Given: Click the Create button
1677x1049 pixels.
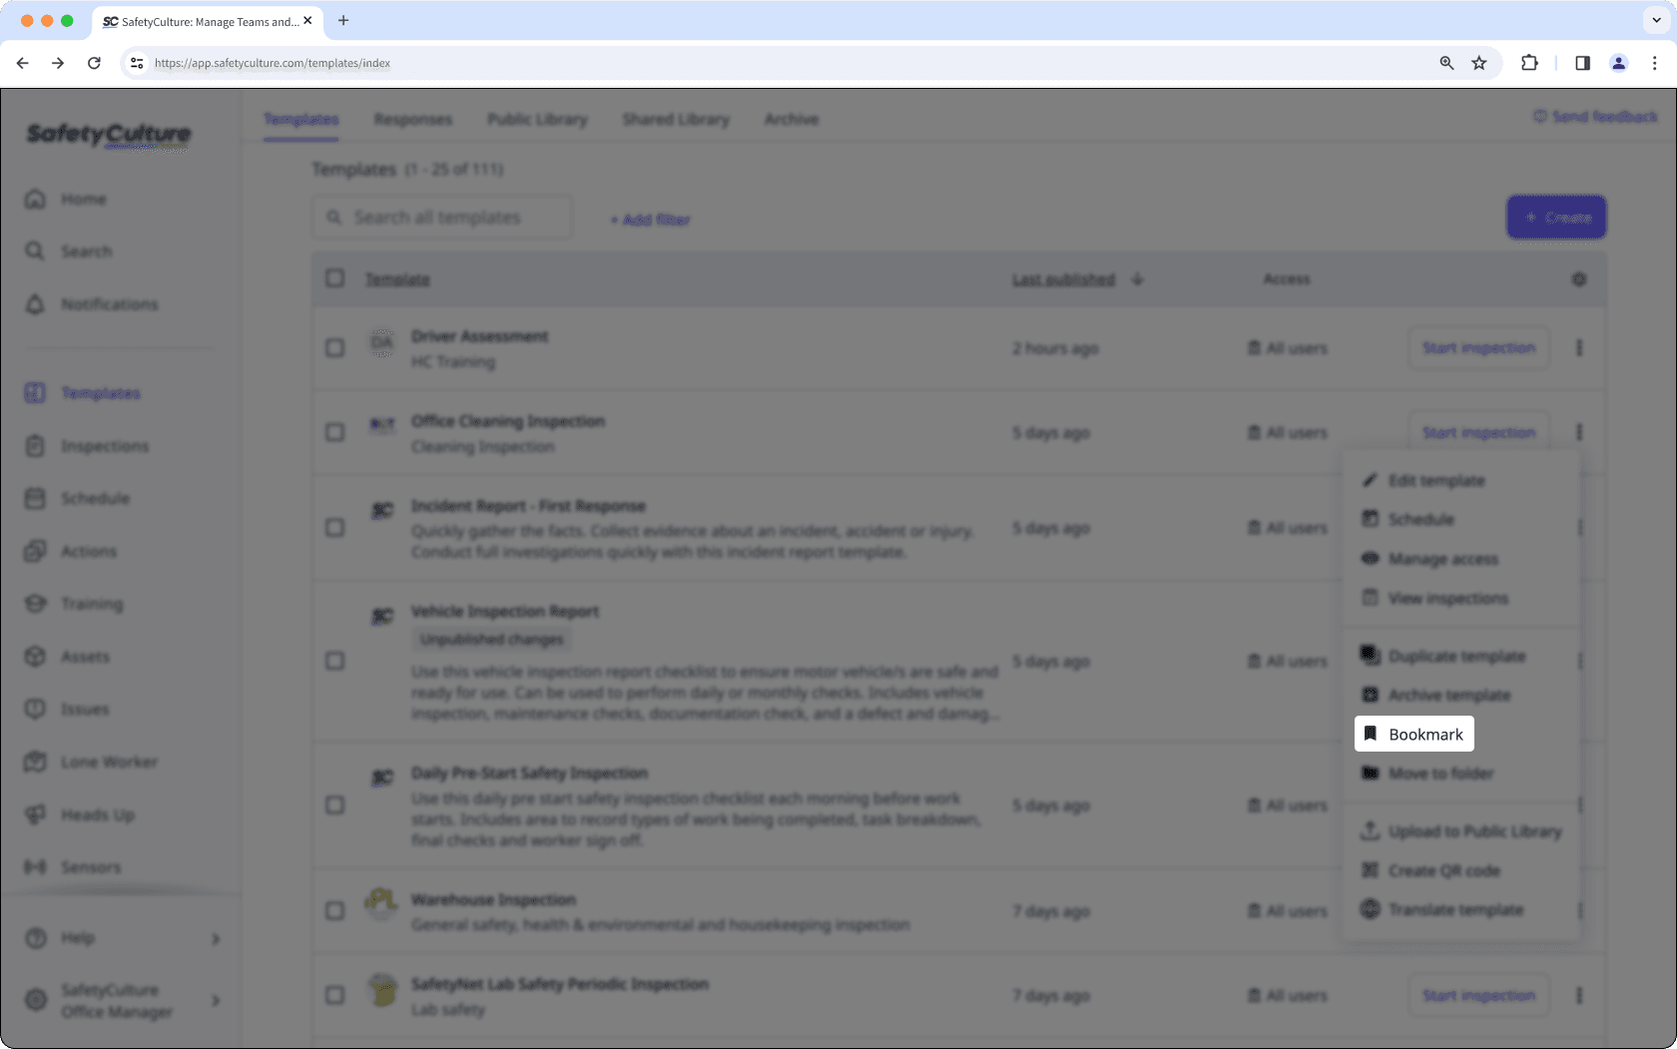Looking at the screenshot, I should point(1556,217).
